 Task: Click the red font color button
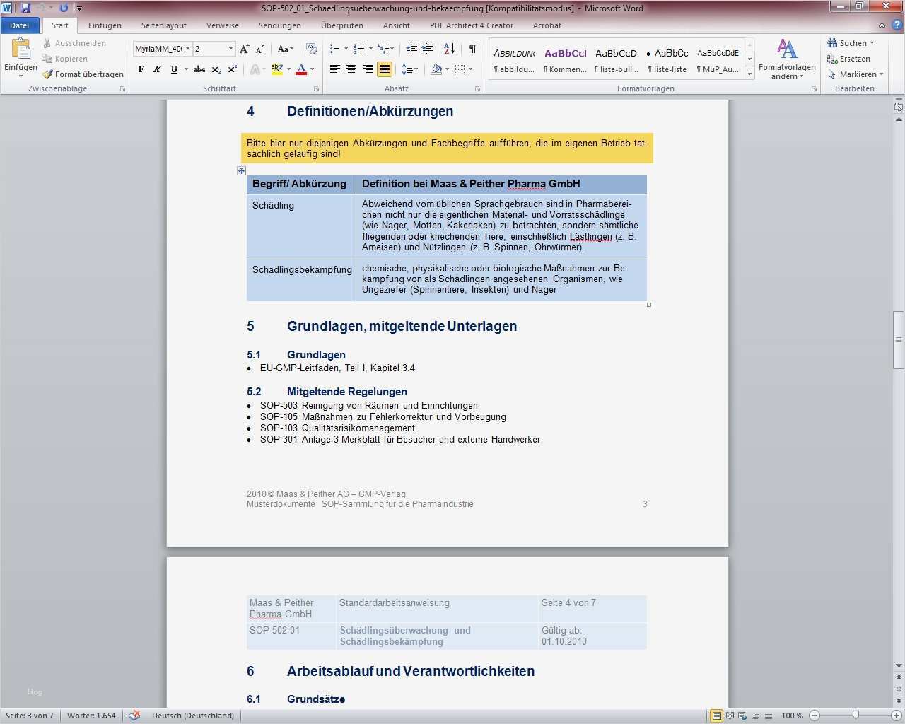click(x=301, y=69)
